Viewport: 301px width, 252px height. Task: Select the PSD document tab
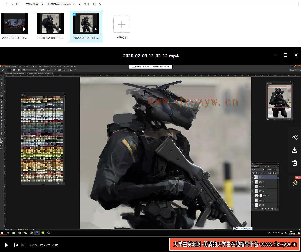click(x=28, y=73)
